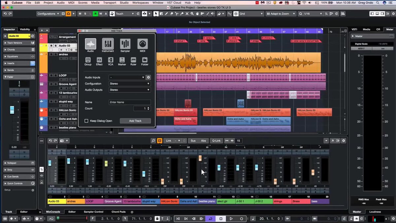Switch to the Loudness tab

point(375,212)
